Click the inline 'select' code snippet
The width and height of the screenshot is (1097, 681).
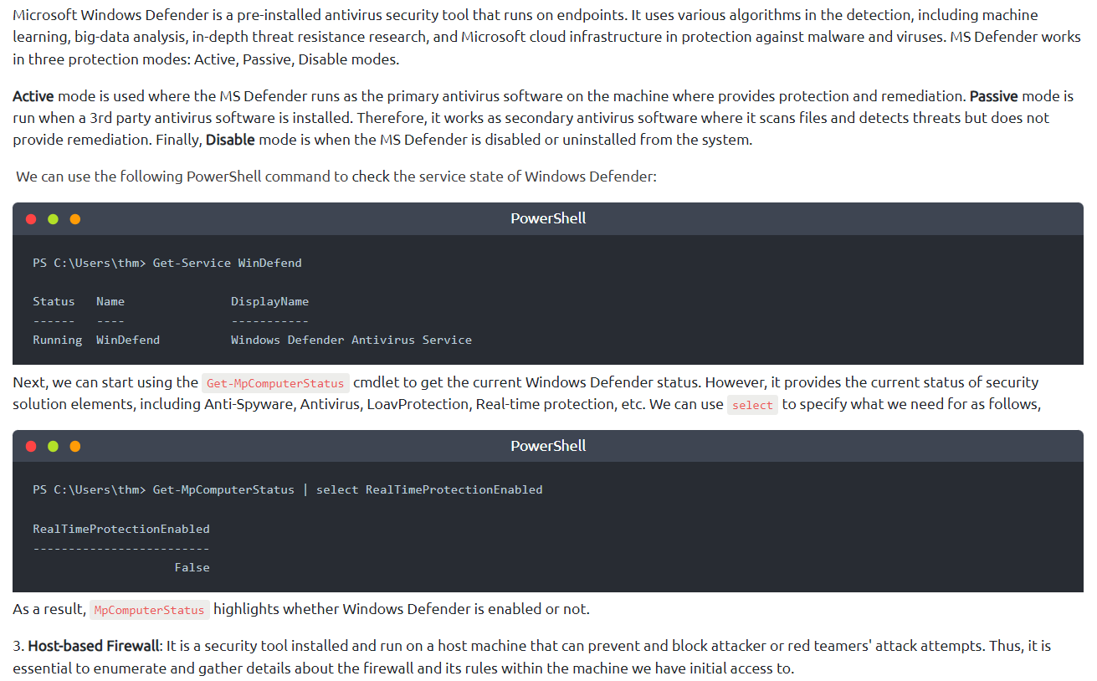[752, 405]
